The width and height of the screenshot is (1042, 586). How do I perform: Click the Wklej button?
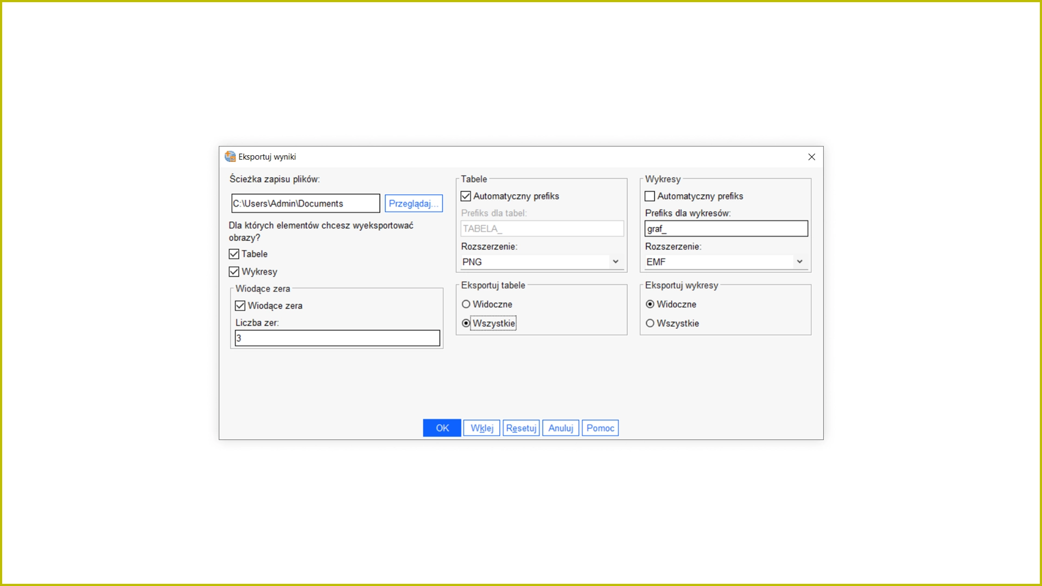click(481, 428)
